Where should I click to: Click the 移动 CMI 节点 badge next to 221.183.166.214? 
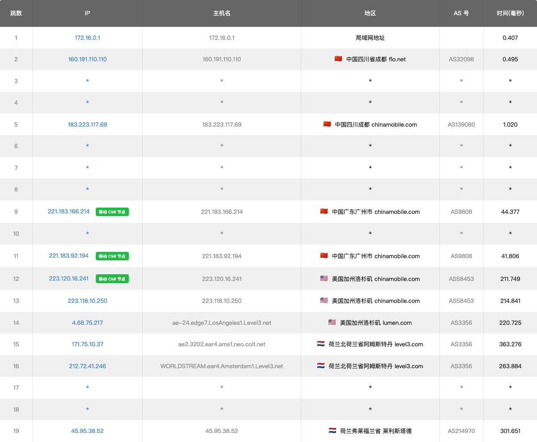tap(112, 212)
